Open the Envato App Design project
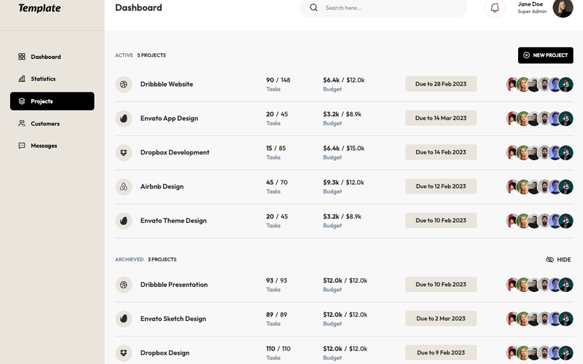583x364 pixels. (x=169, y=119)
